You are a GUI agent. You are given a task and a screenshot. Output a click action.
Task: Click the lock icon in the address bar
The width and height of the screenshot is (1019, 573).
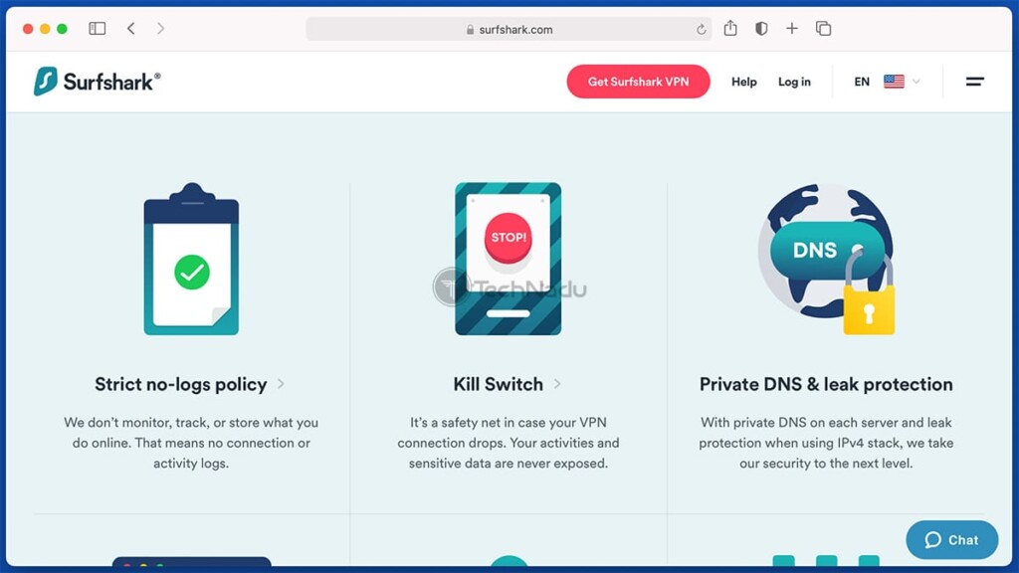pyautogui.click(x=470, y=29)
